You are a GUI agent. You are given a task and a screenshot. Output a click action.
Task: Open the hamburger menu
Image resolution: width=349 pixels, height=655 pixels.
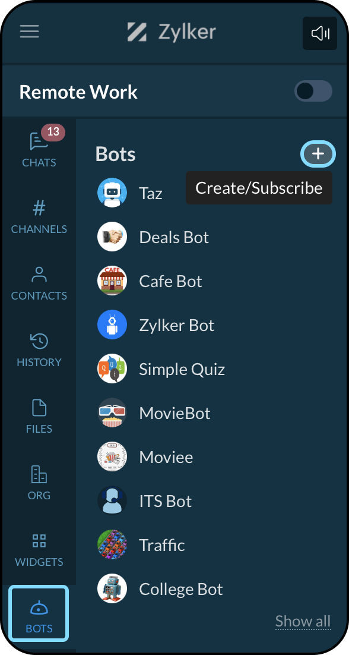click(29, 32)
